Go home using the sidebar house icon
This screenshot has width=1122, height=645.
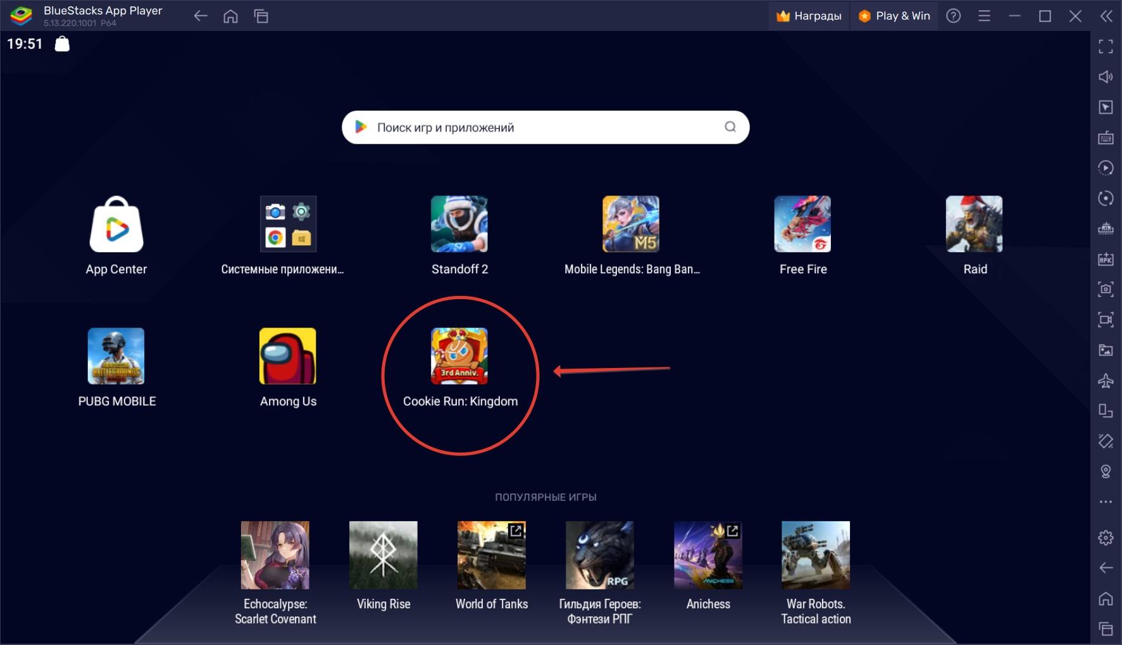point(1106,598)
